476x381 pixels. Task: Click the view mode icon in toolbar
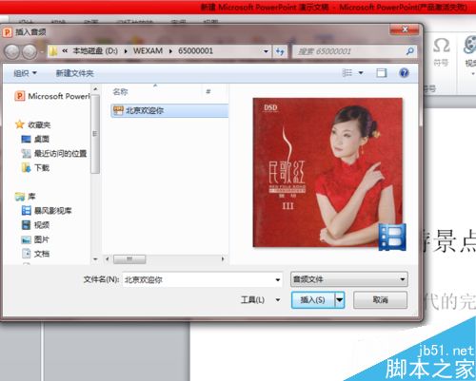click(347, 73)
